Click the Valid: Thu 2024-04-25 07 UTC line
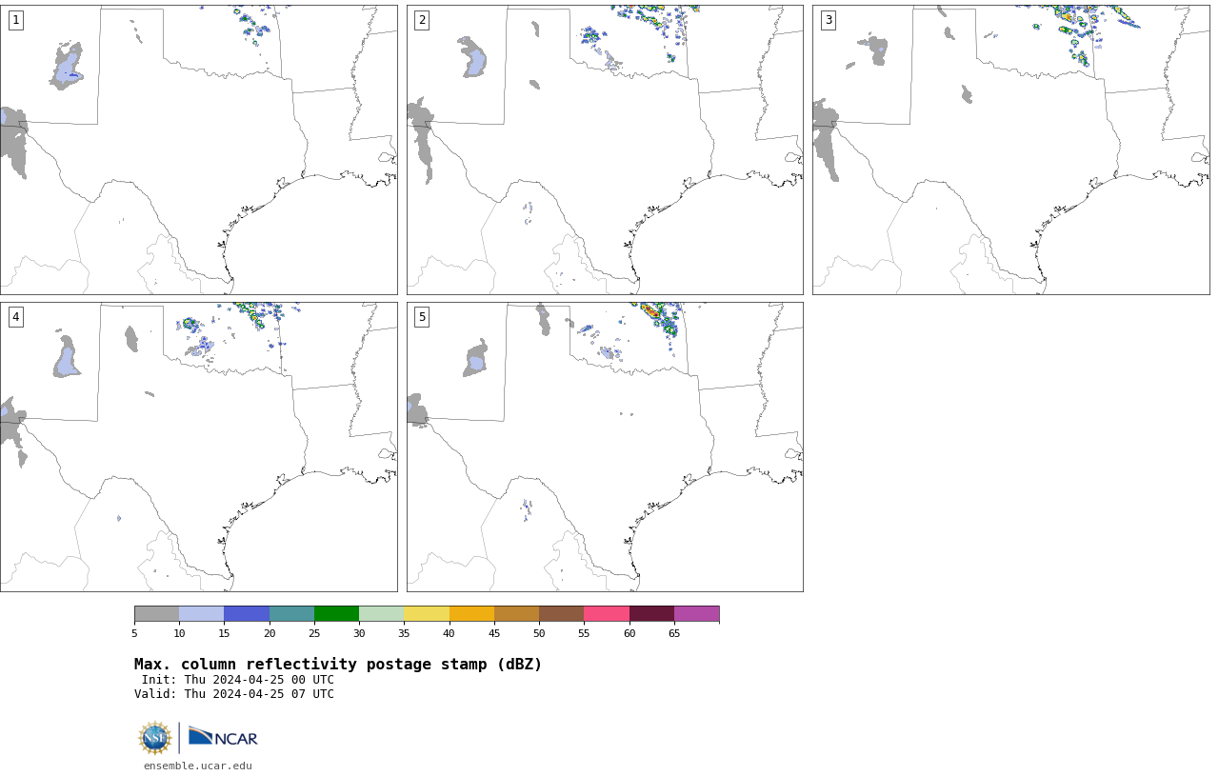 point(234,694)
